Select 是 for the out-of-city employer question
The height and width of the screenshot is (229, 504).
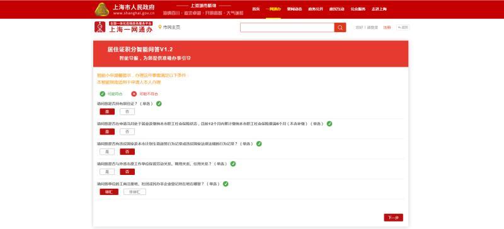[x=107, y=172]
